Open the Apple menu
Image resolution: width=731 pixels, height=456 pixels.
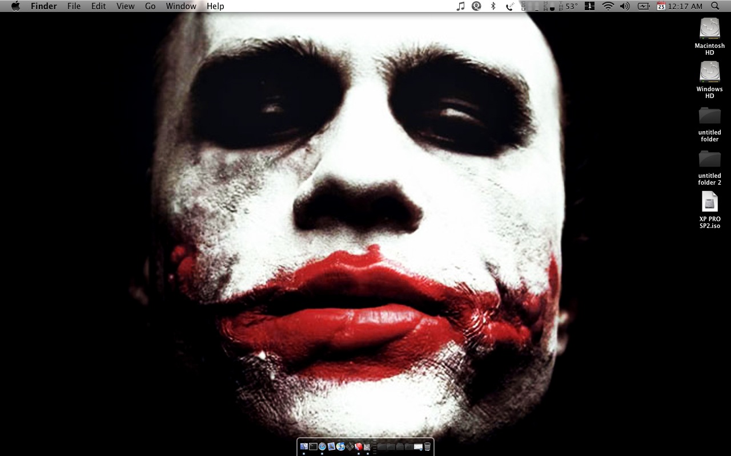pyautogui.click(x=15, y=6)
